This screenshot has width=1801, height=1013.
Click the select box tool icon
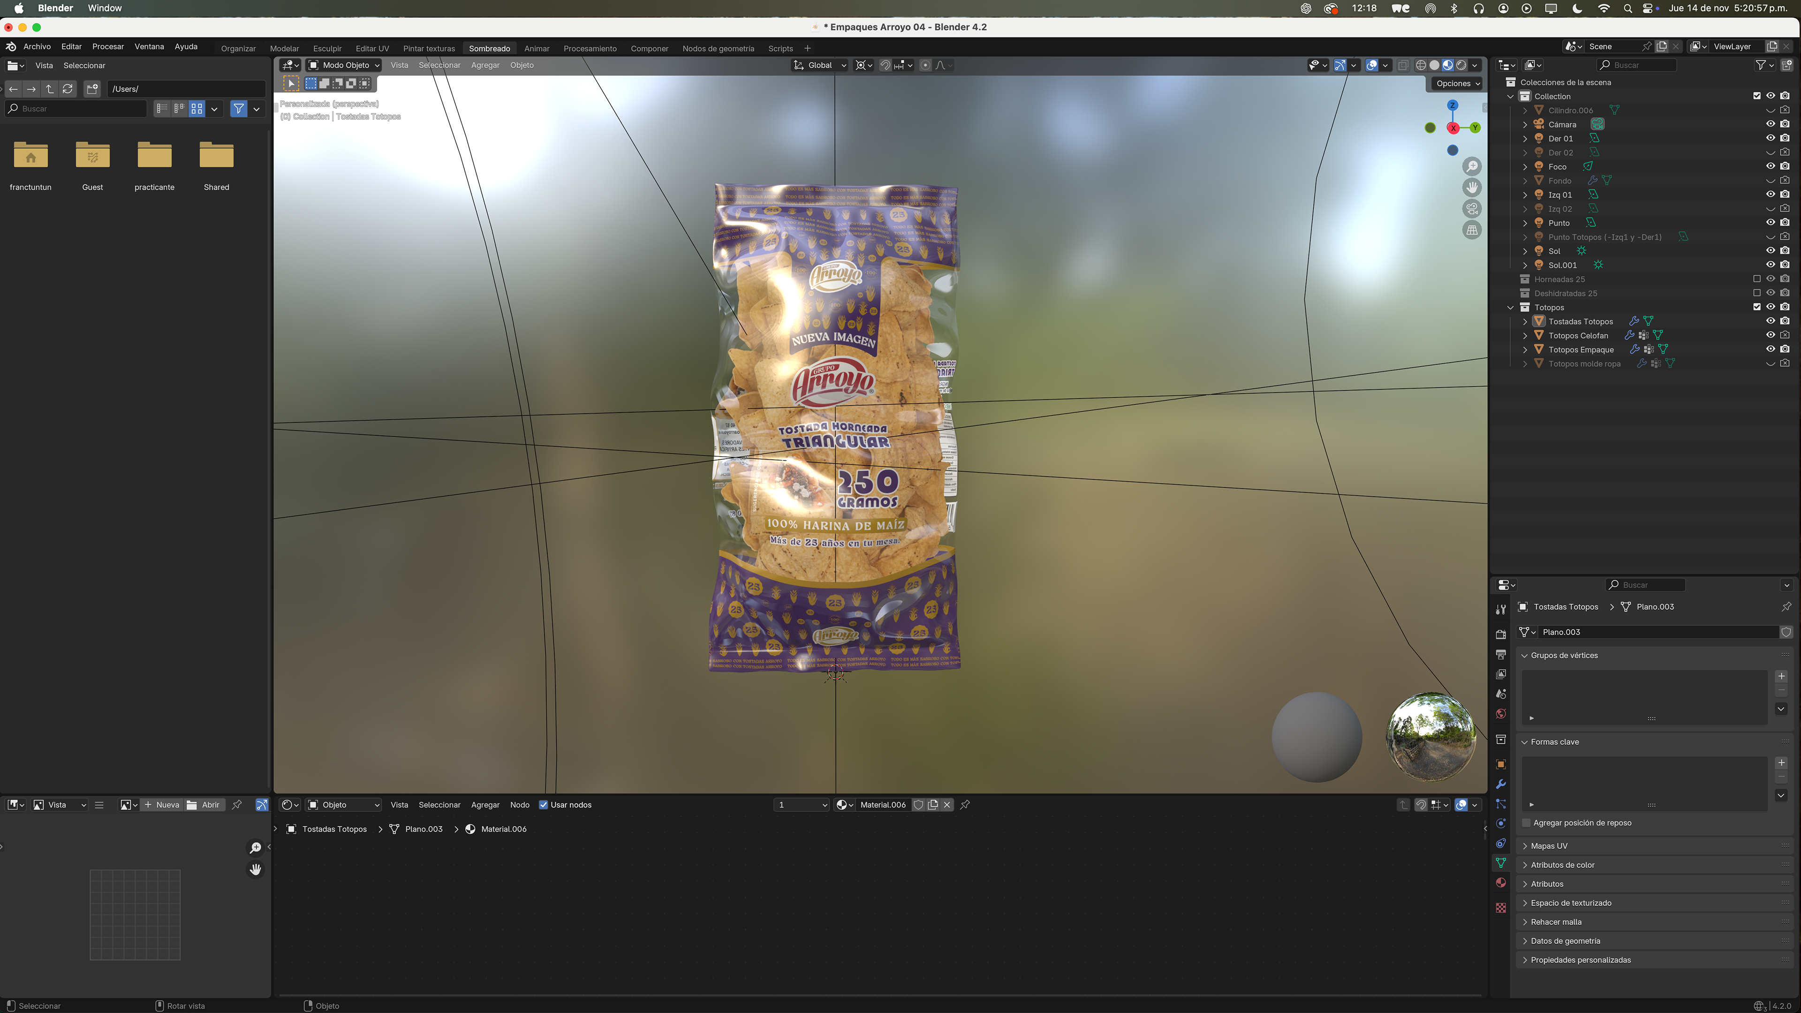pos(291,83)
